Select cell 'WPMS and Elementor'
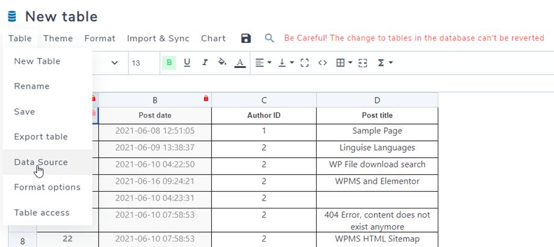This screenshot has width=554, height=247. click(377, 183)
